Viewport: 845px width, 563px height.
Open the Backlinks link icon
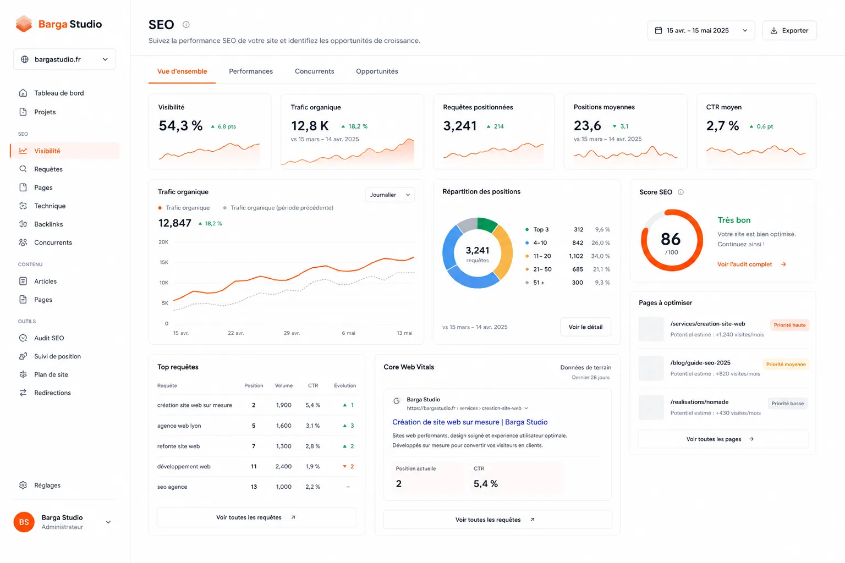(x=23, y=224)
